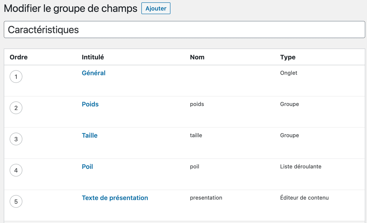Click the Ajouter button
Screen dimensions: 367x223
156,9
